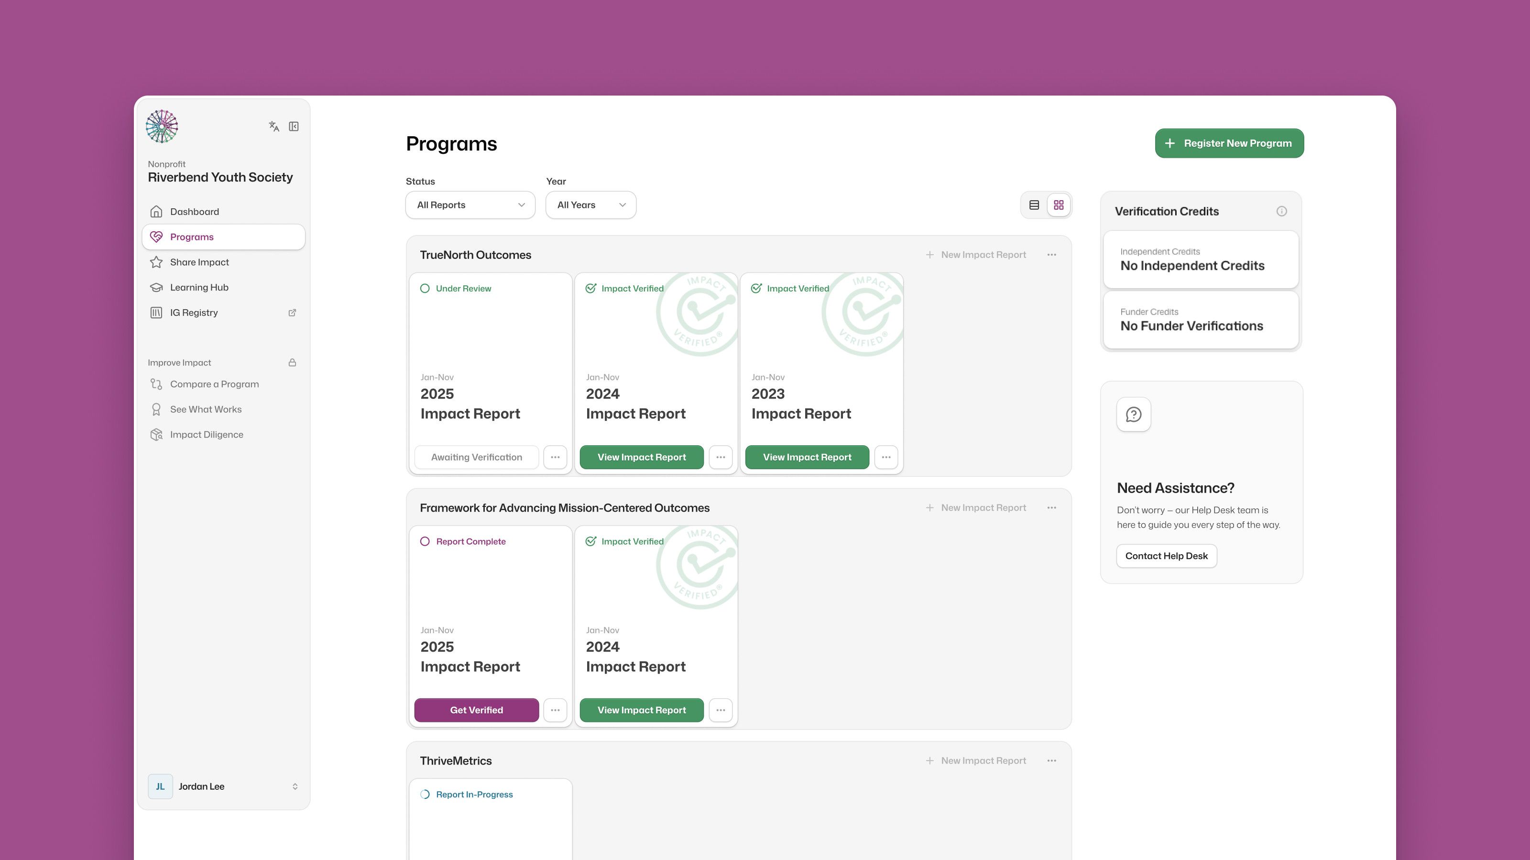
Task: View Framework 2024 Impact Report
Action: click(x=642, y=710)
